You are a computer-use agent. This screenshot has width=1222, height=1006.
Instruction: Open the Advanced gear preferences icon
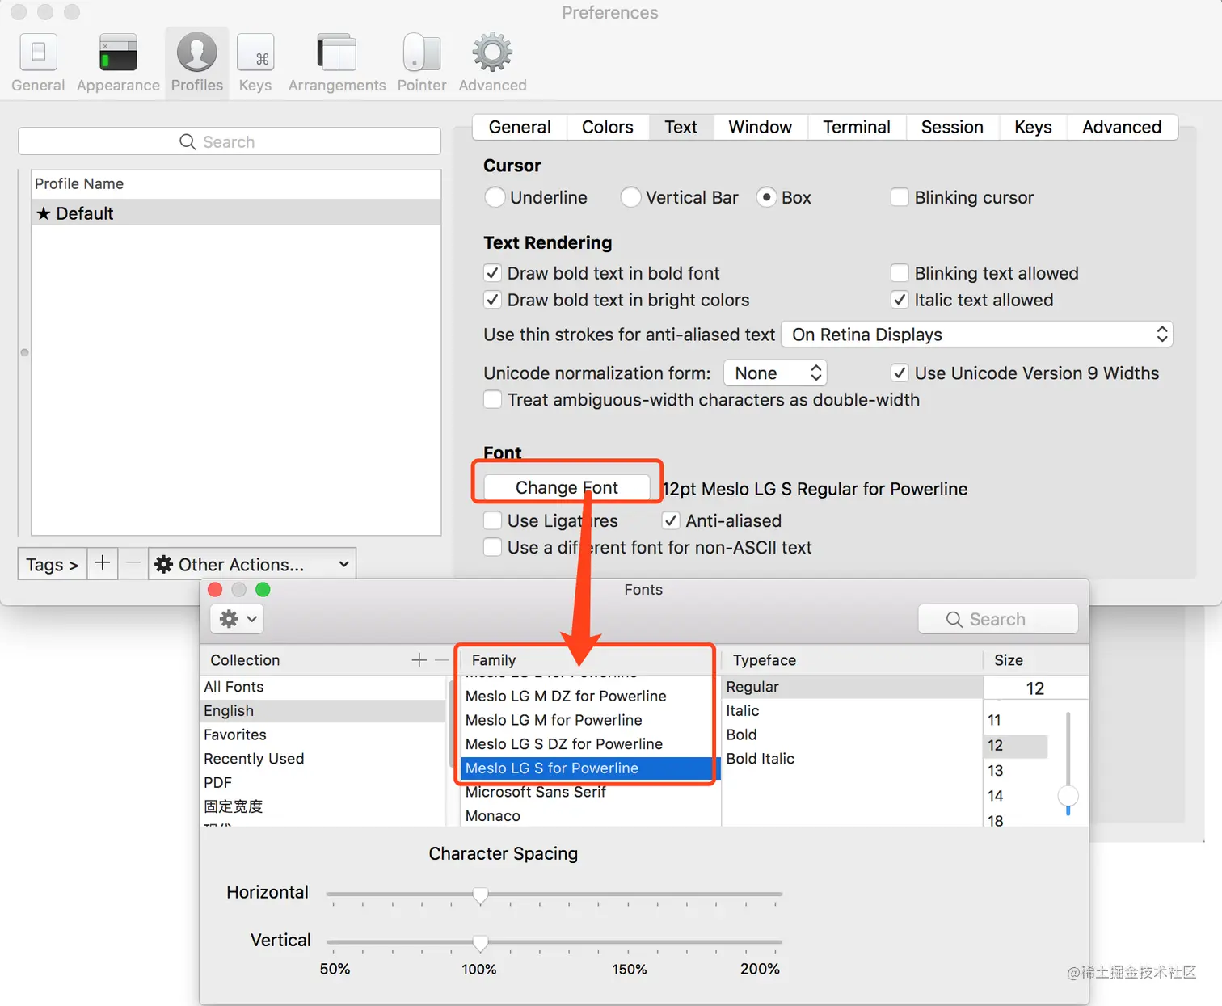(x=492, y=63)
